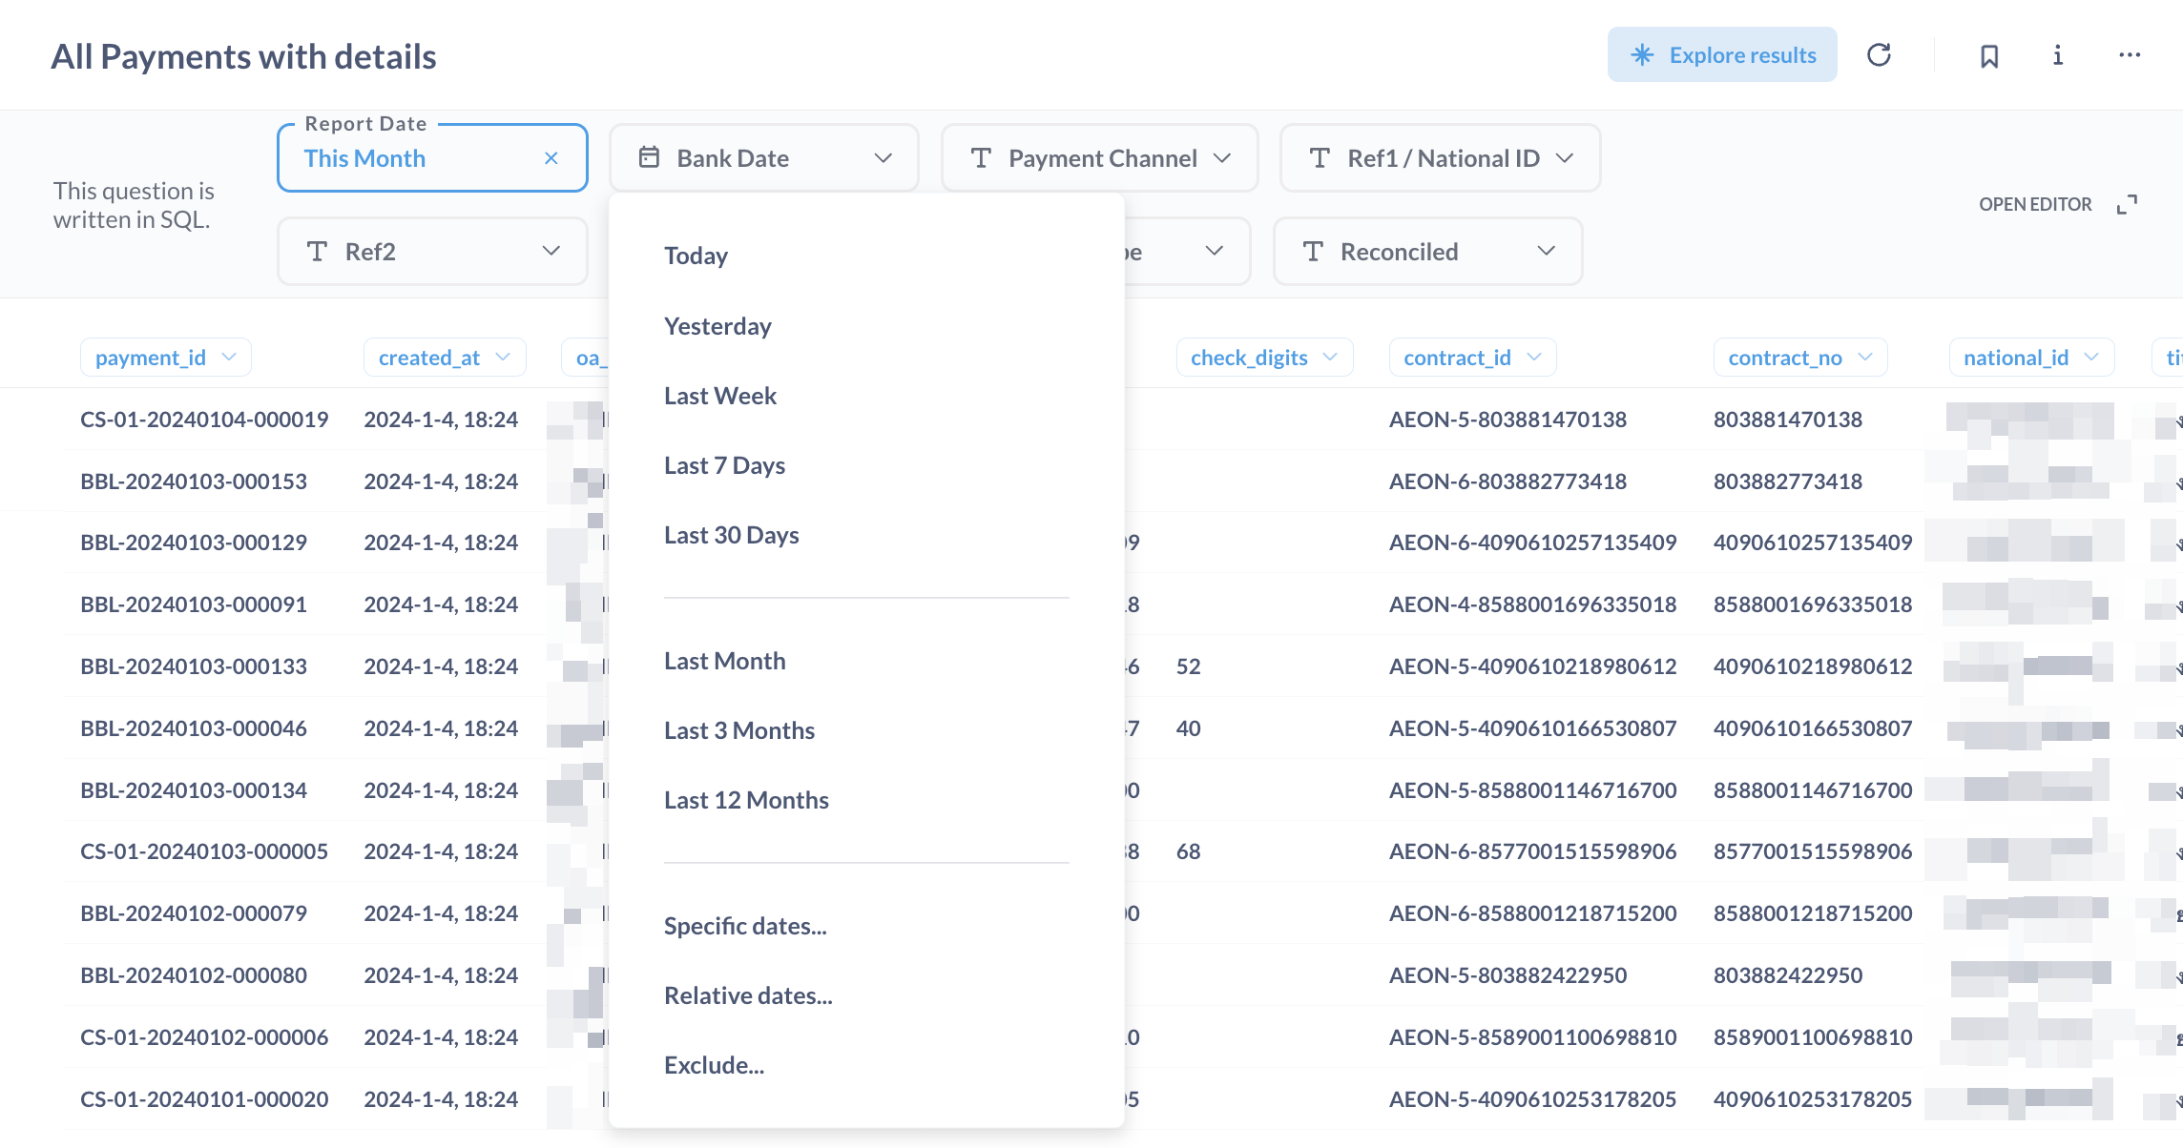The height and width of the screenshot is (1148, 2183).
Task: Open the Ref2 filter dropdown
Action: 431,252
